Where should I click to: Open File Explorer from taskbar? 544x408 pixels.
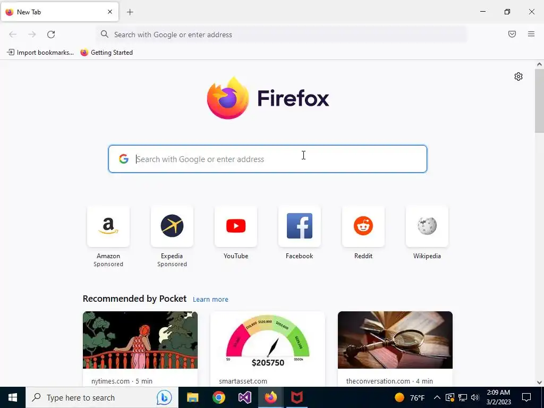click(192, 397)
